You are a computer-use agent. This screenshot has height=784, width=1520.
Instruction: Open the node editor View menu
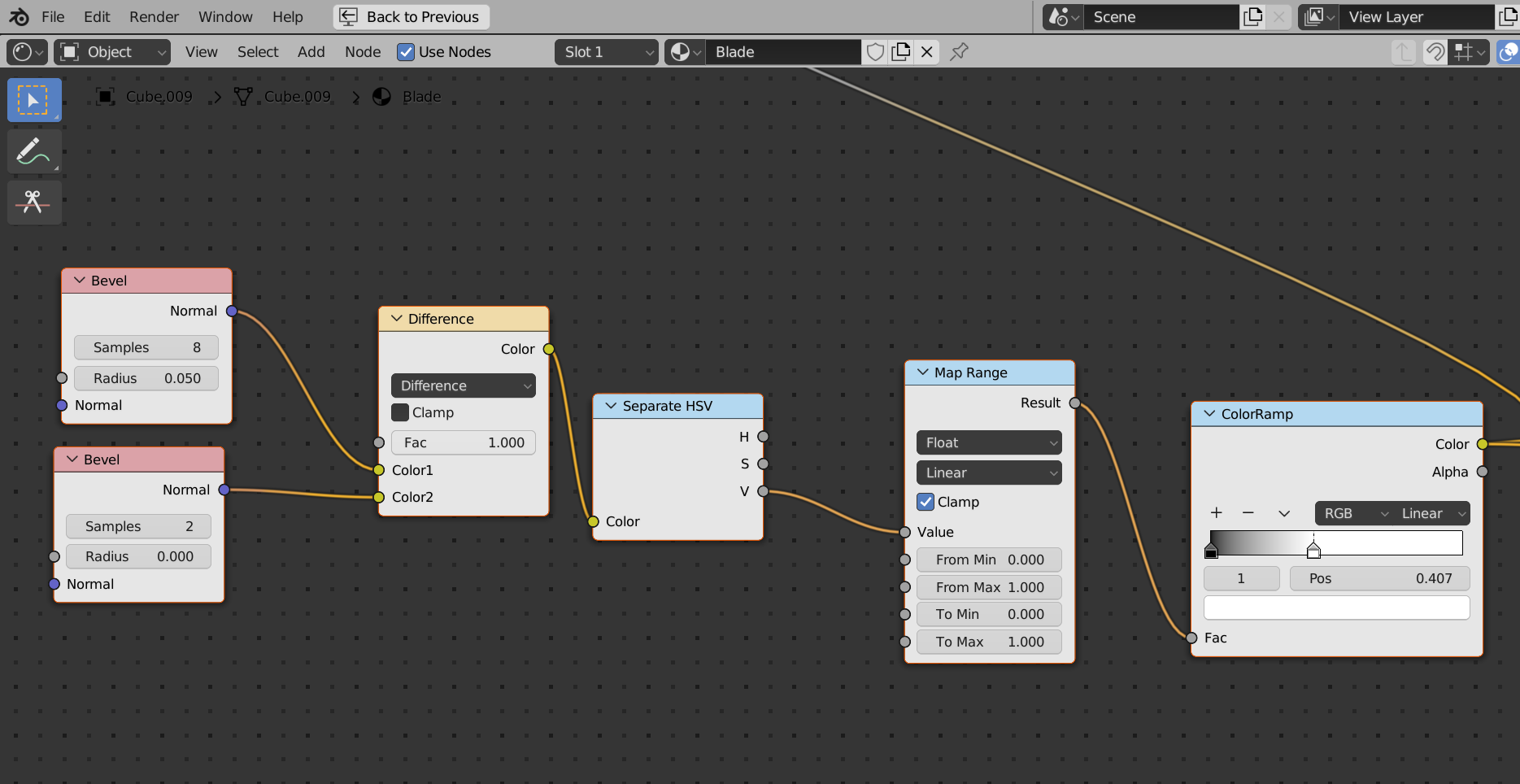tap(202, 52)
